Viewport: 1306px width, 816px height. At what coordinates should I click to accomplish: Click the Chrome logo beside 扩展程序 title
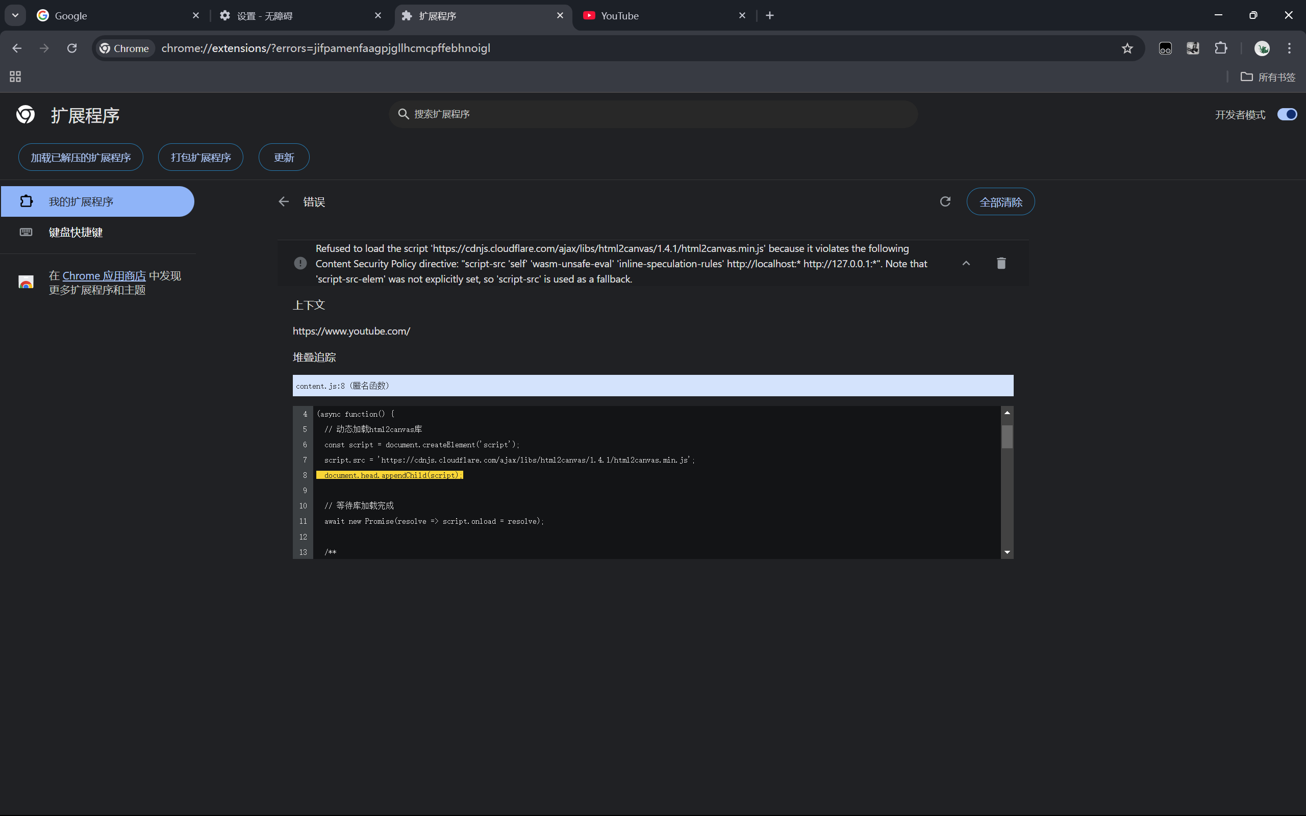click(26, 114)
